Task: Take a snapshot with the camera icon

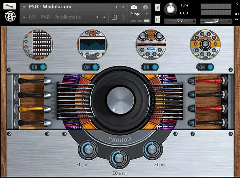Action: click(x=134, y=7)
